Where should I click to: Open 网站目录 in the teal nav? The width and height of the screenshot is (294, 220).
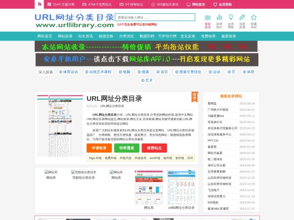65,36
